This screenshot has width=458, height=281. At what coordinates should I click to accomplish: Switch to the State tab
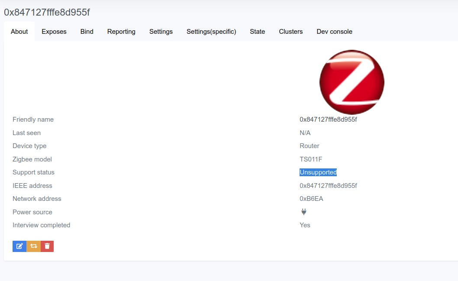click(257, 32)
